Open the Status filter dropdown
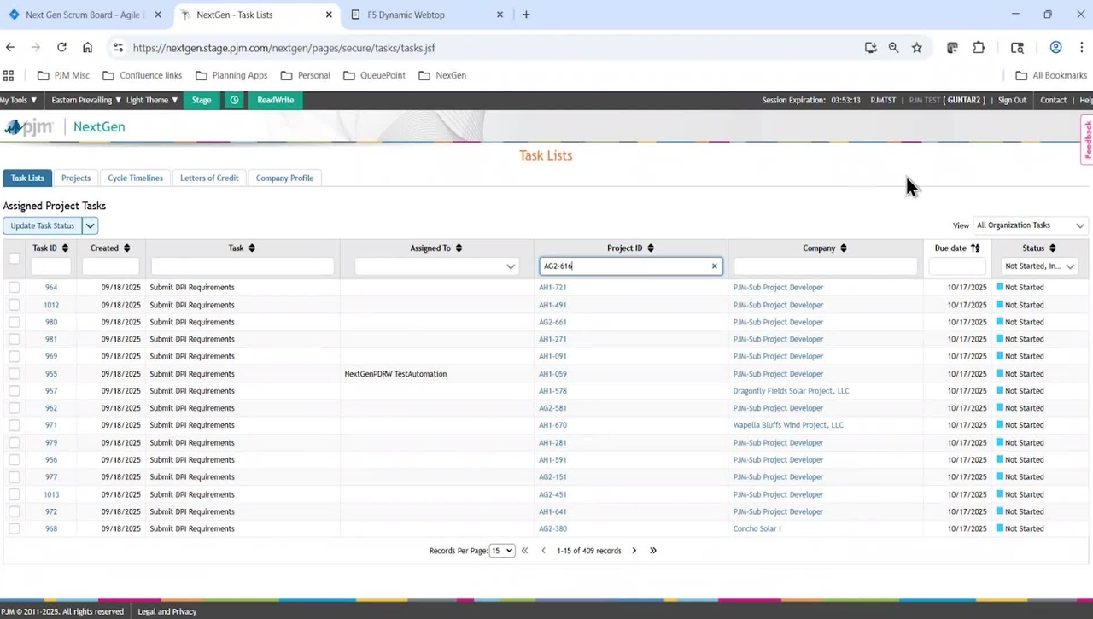 click(1040, 266)
